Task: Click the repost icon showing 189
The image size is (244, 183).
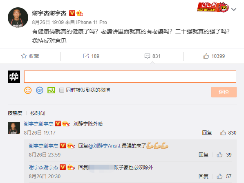Action: (86, 56)
